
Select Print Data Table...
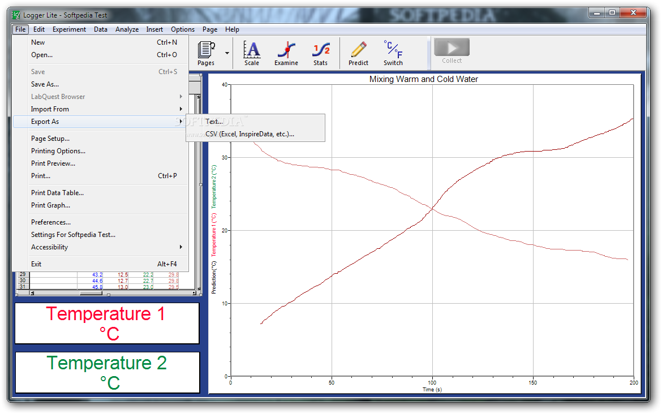[x=101, y=192]
